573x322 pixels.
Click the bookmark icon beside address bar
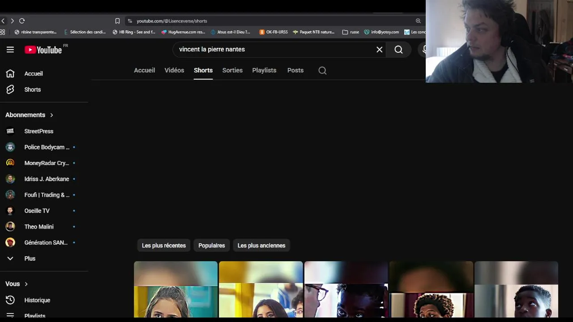pyautogui.click(x=117, y=21)
